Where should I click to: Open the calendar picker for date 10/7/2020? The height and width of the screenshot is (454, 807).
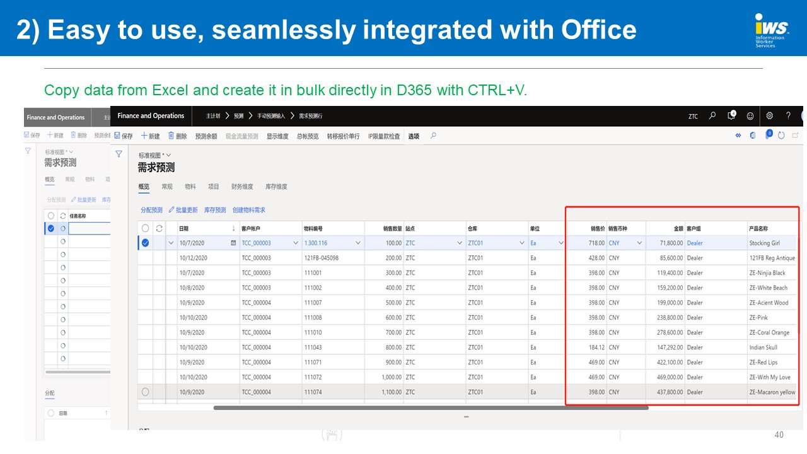coord(234,243)
